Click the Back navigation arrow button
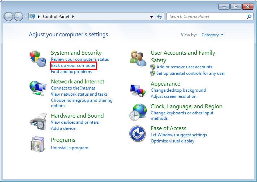 (8, 17)
